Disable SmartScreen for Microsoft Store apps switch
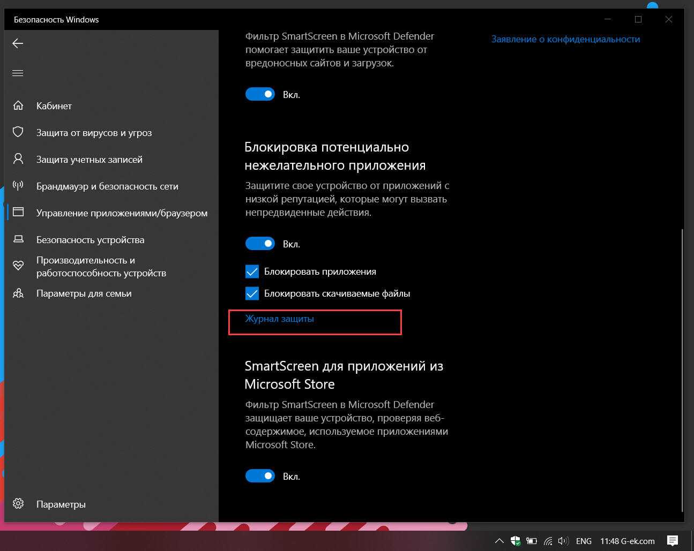 [260, 476]
